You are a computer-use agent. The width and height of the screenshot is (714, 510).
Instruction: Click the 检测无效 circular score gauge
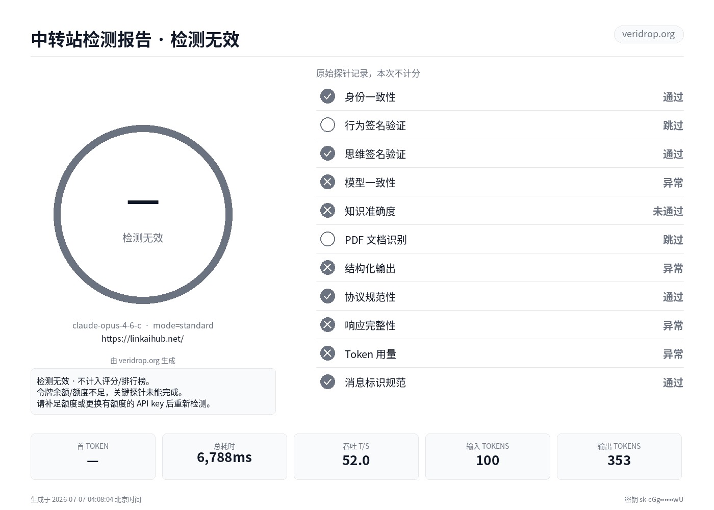tap(143, 215)
